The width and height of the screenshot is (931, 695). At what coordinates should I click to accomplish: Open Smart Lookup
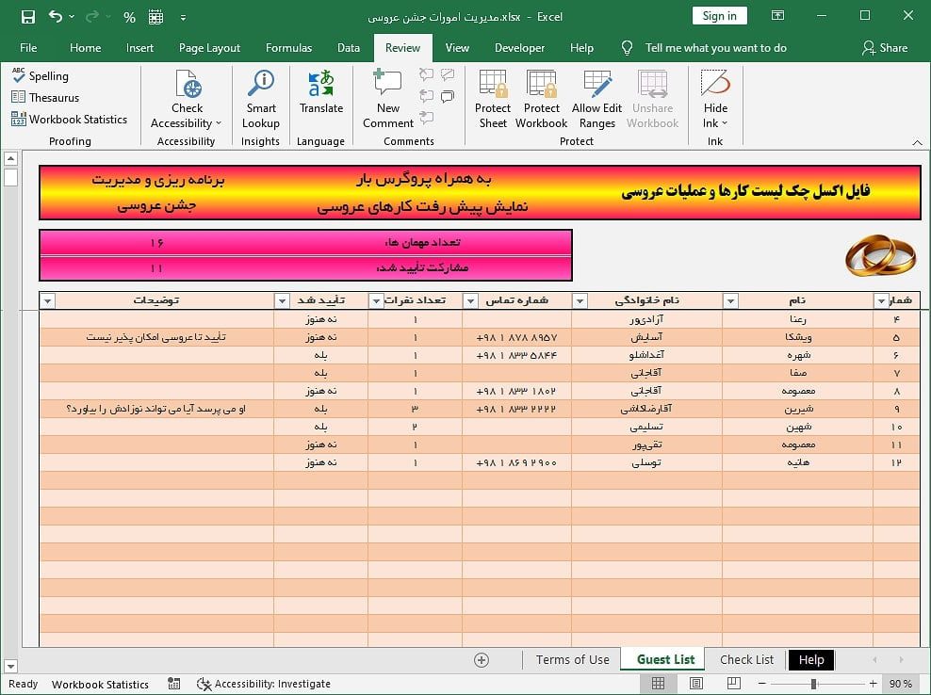tap(261, 99)
